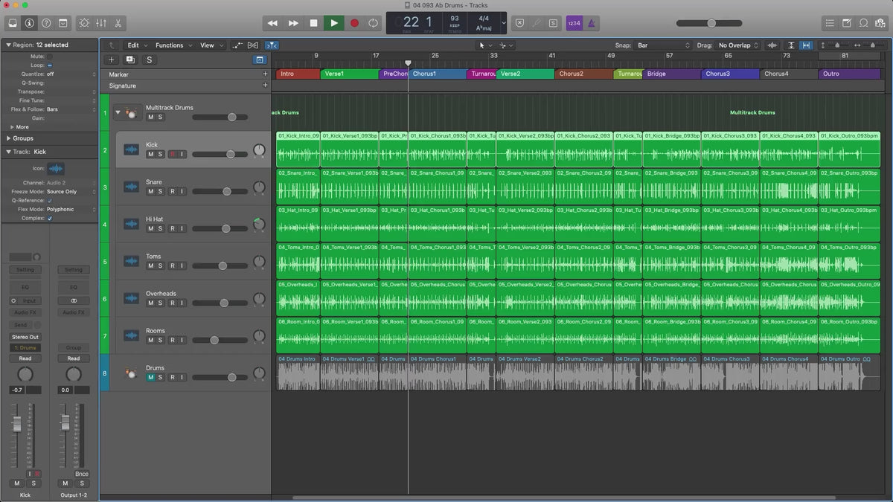The width and height of the screenshot is (893, 502).
Task: Show the Smart Controls dial icon
Action: (83, 23)
